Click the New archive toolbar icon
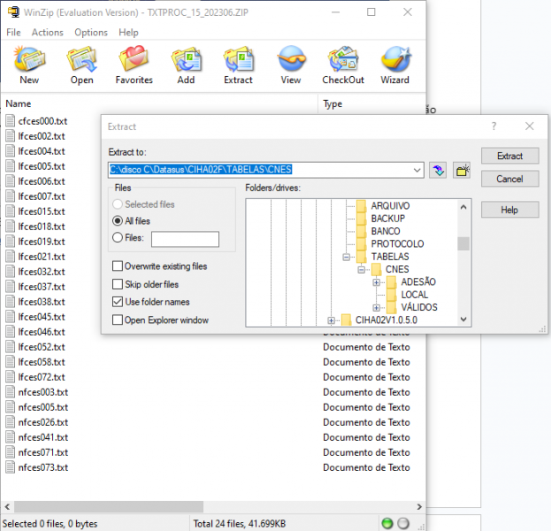551x531 pixels. (29, 65)
